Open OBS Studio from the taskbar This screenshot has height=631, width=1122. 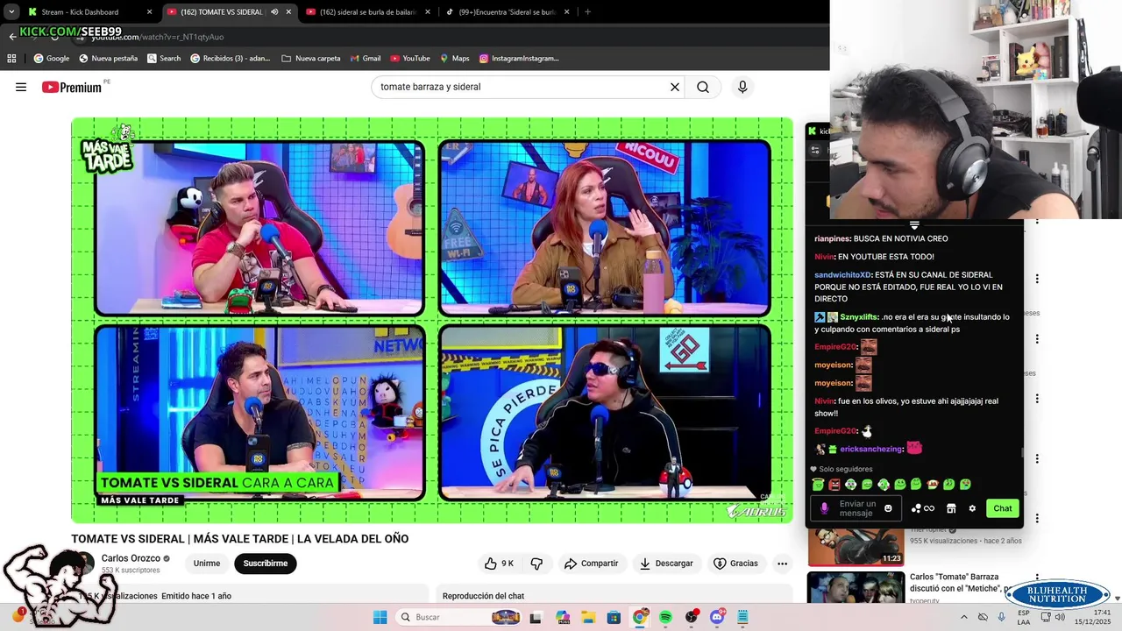click(692, 617)
